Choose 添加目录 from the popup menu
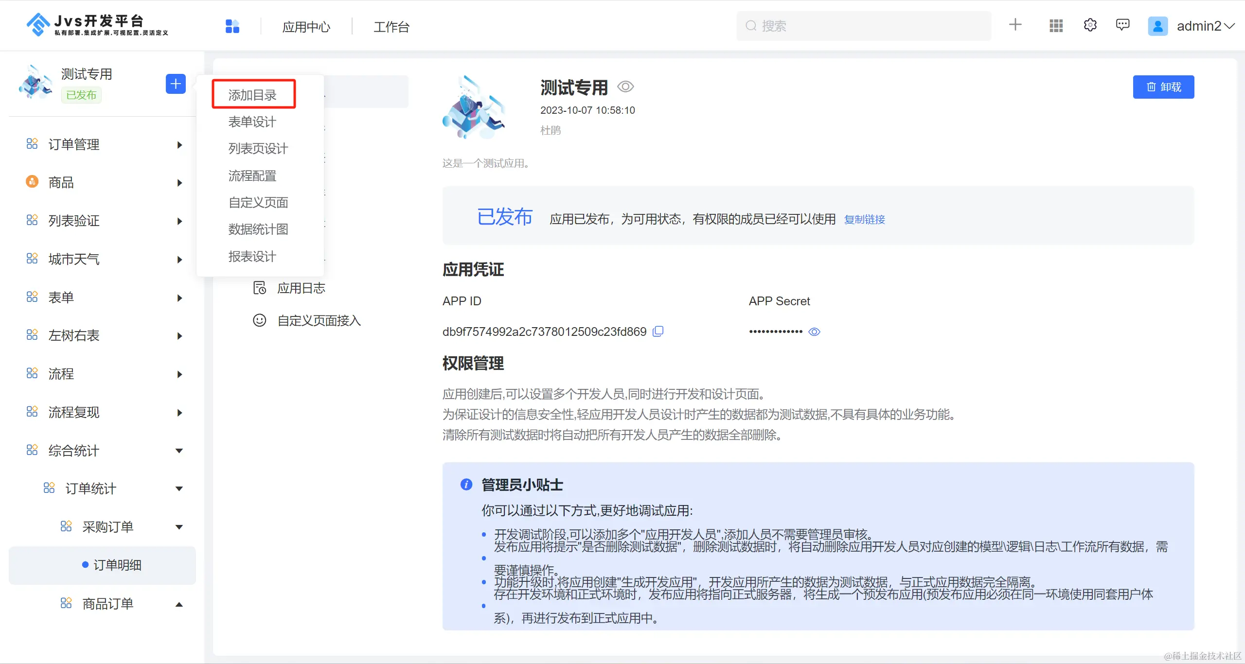Screen dimensions: 1245x664 click(x=253, y=95)
